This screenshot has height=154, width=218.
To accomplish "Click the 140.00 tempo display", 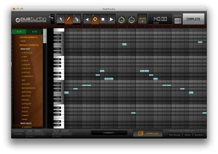I will (x=160, y=19).
